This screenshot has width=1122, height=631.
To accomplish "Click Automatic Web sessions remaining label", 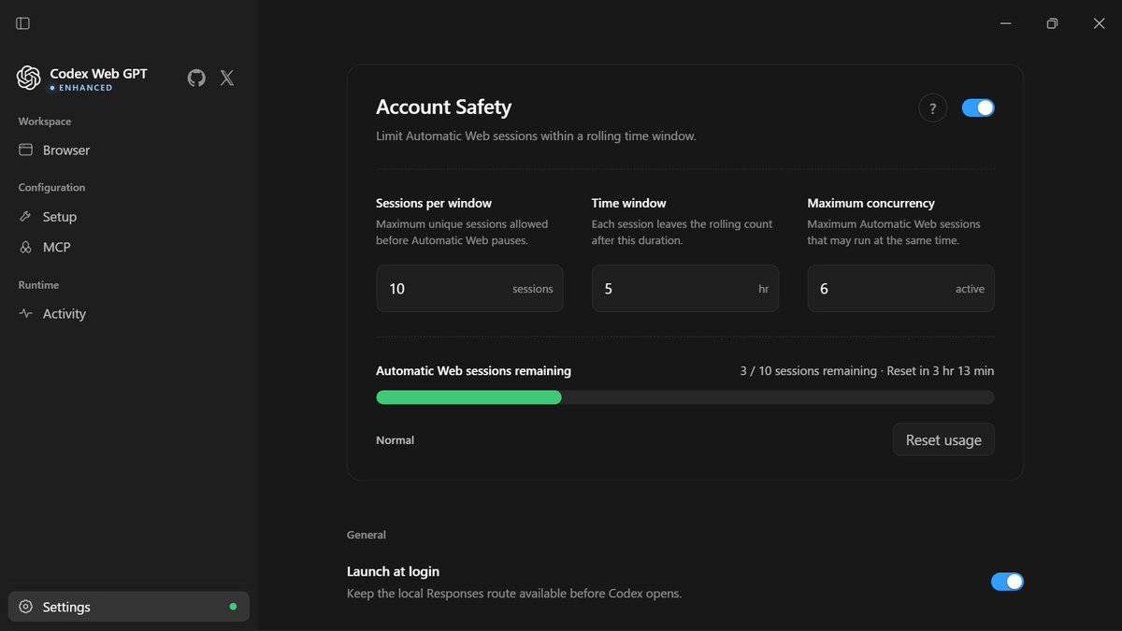I will [473, 370].
